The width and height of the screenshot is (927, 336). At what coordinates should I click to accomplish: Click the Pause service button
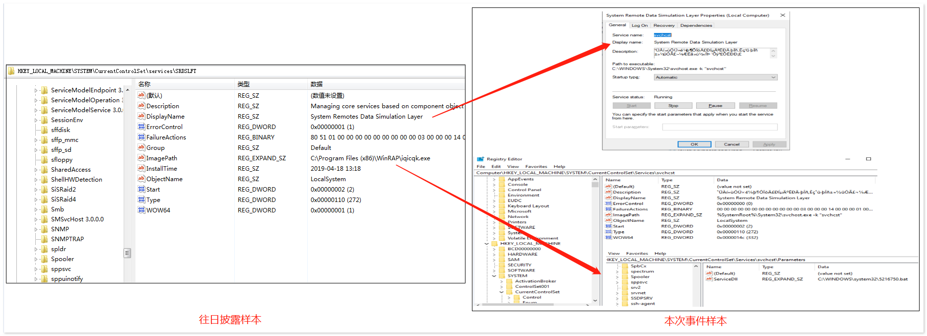coord(715,106)
